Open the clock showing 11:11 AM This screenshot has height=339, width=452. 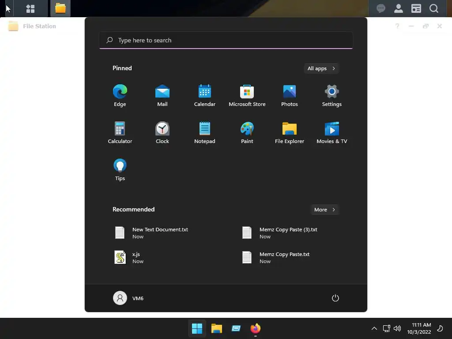click(x=419, y=328)
